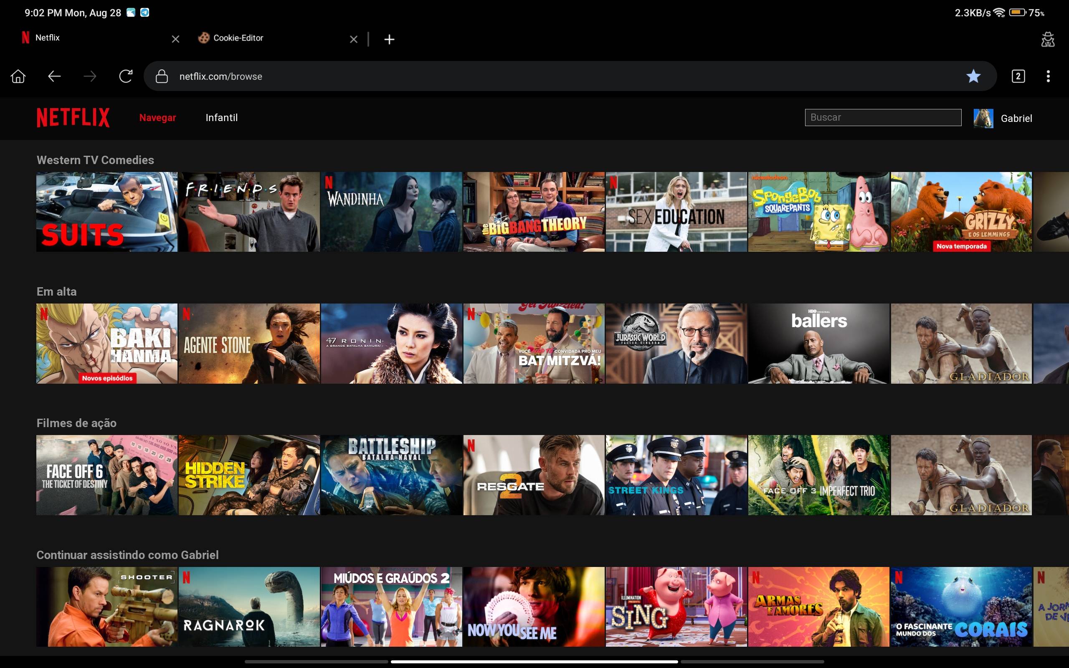Close the Cookie-Editor tab
Viewport: 1069px width, 668px height.
pos(353,39)
